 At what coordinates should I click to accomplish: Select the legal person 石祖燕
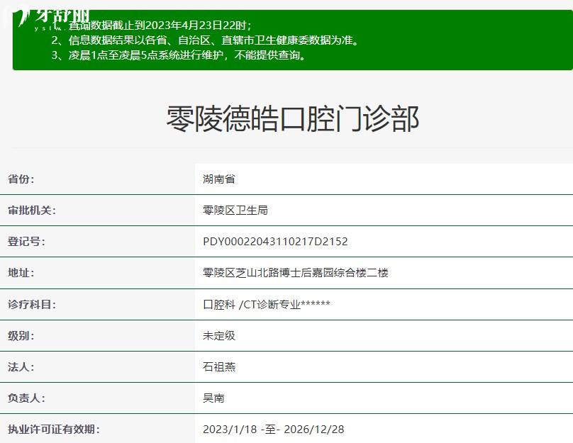[x=219, y=366]
